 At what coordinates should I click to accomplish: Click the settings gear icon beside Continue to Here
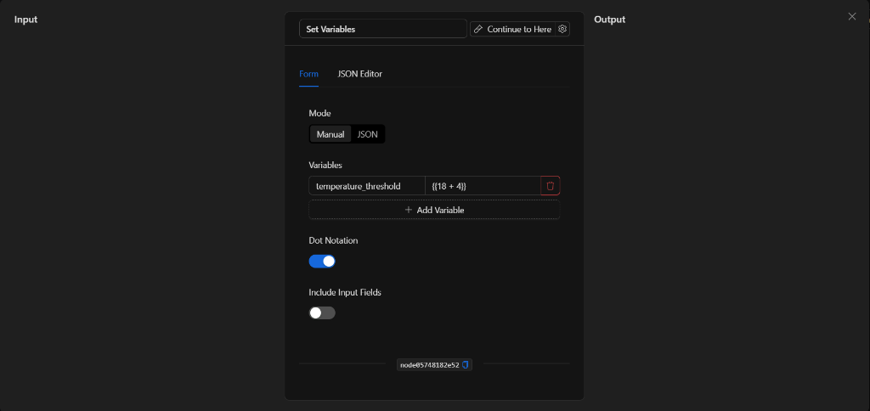pyautogui.click(x=562, y=29)
